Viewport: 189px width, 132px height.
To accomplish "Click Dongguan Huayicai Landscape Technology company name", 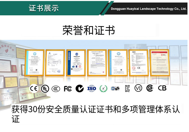I will (x=148, y=9).
